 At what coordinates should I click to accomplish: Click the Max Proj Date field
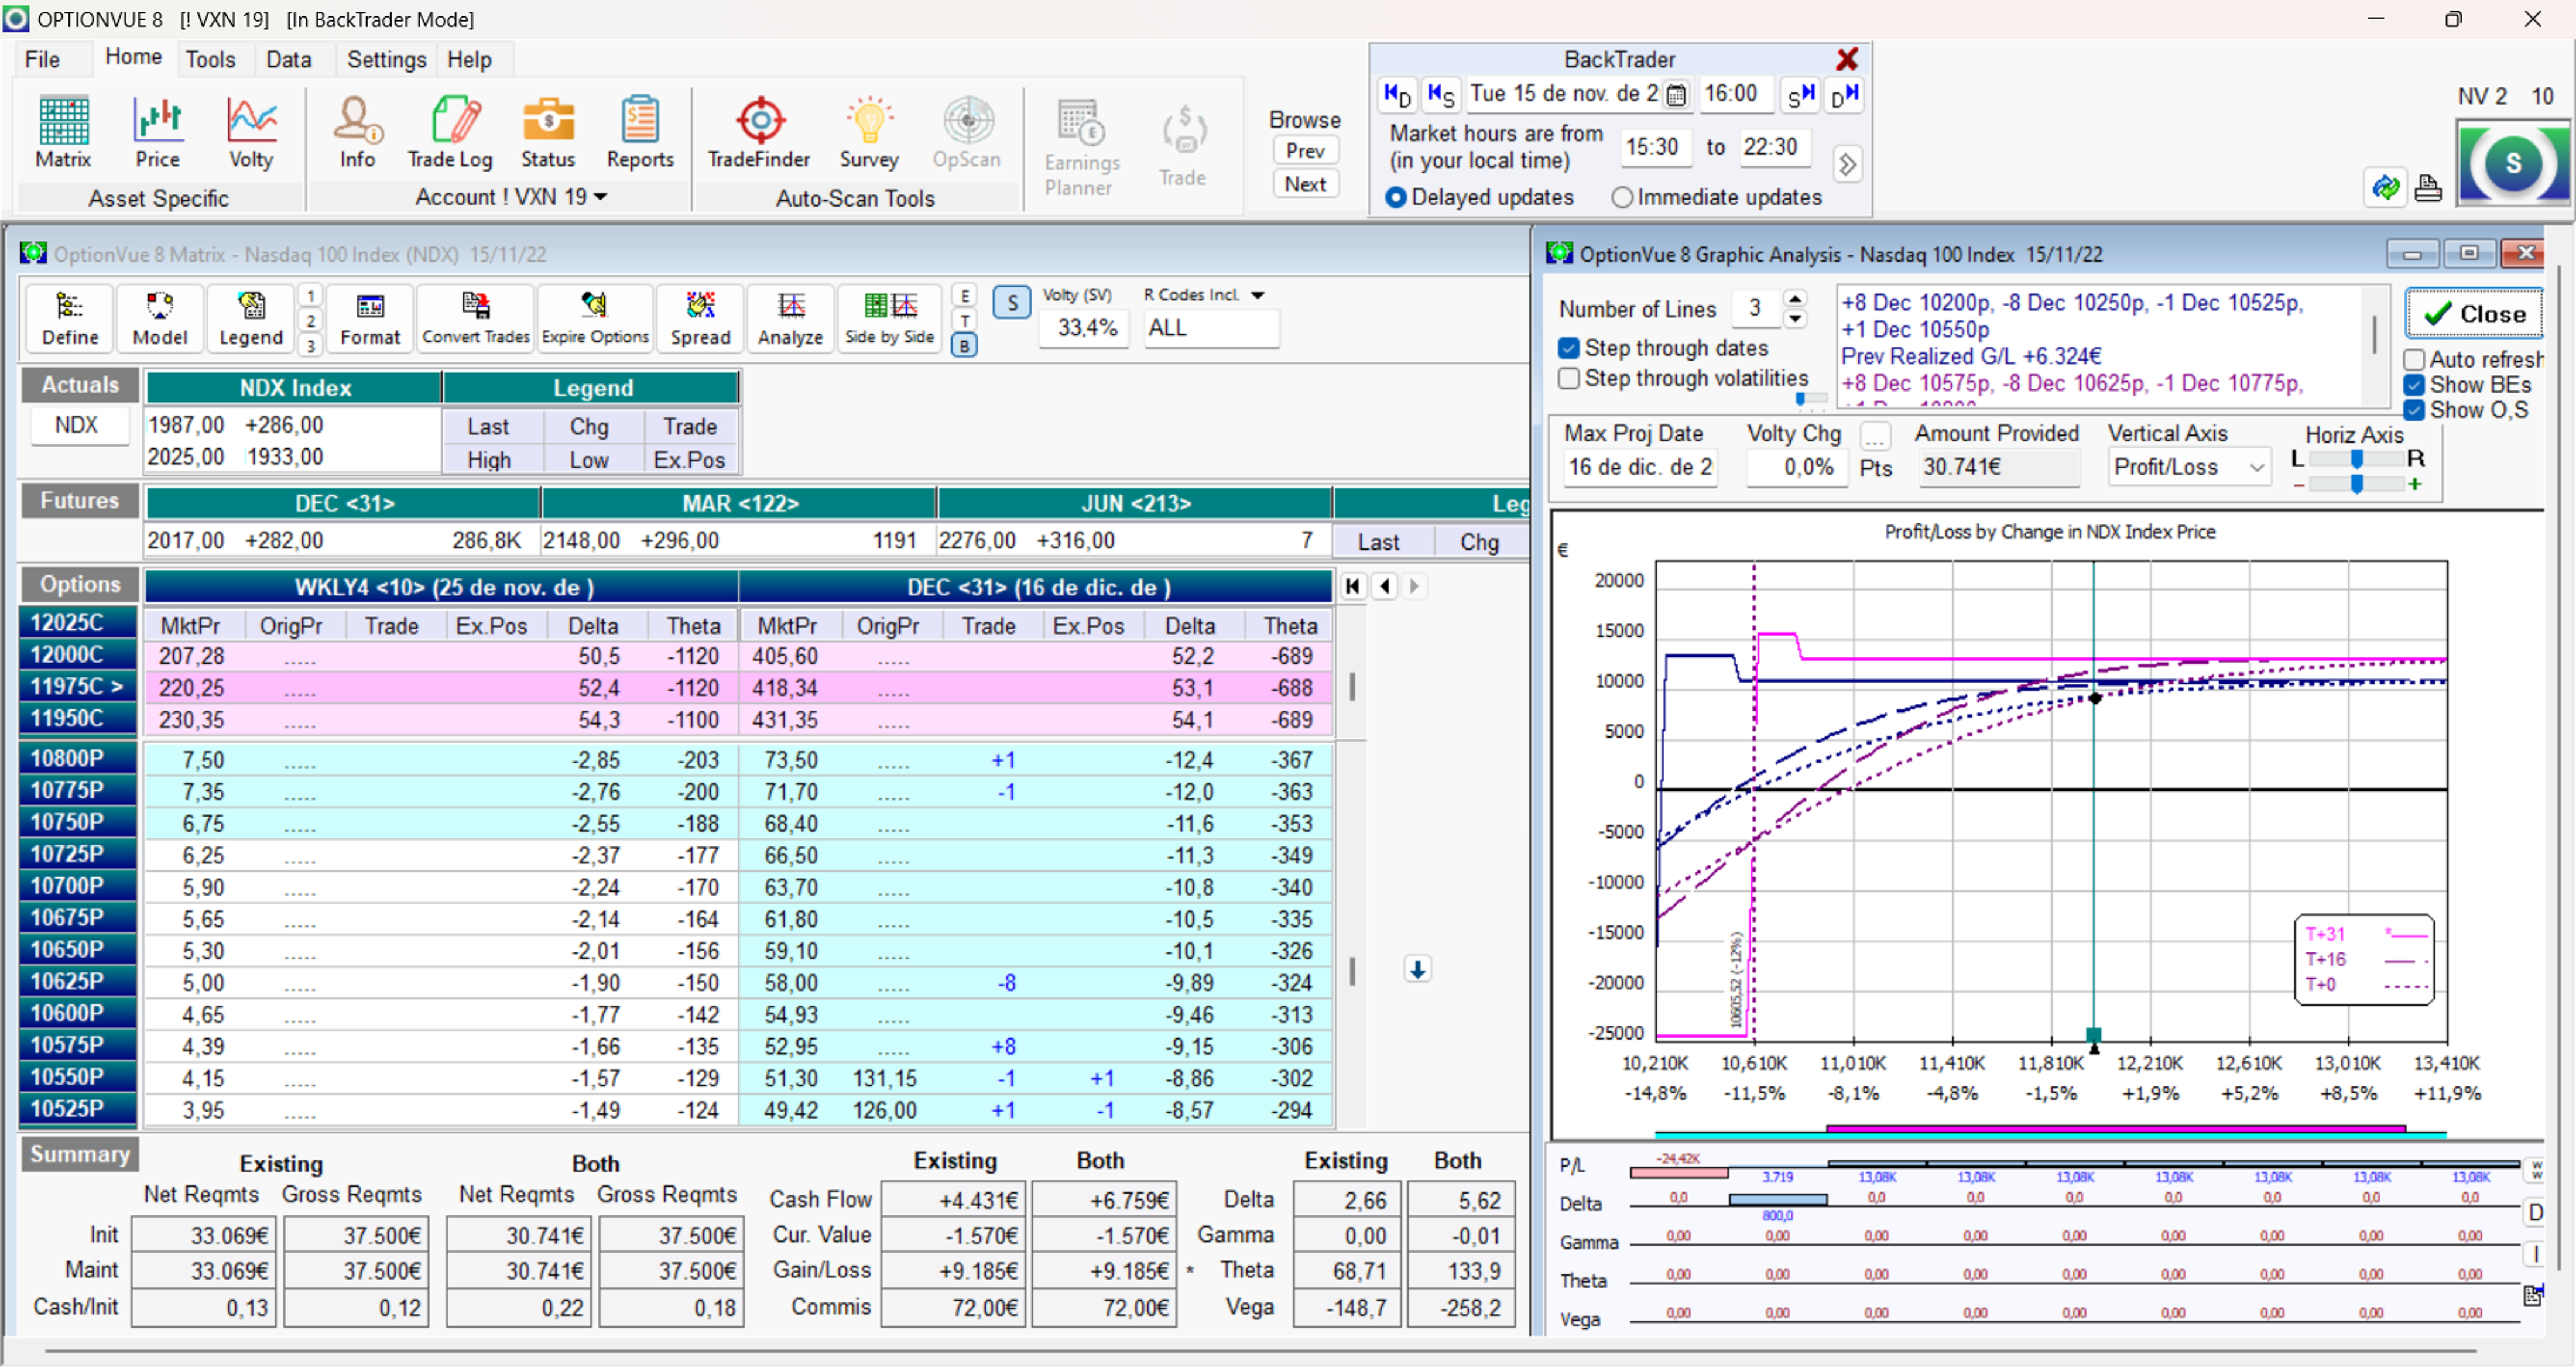pyautogui.click(x=1640, y=467)
